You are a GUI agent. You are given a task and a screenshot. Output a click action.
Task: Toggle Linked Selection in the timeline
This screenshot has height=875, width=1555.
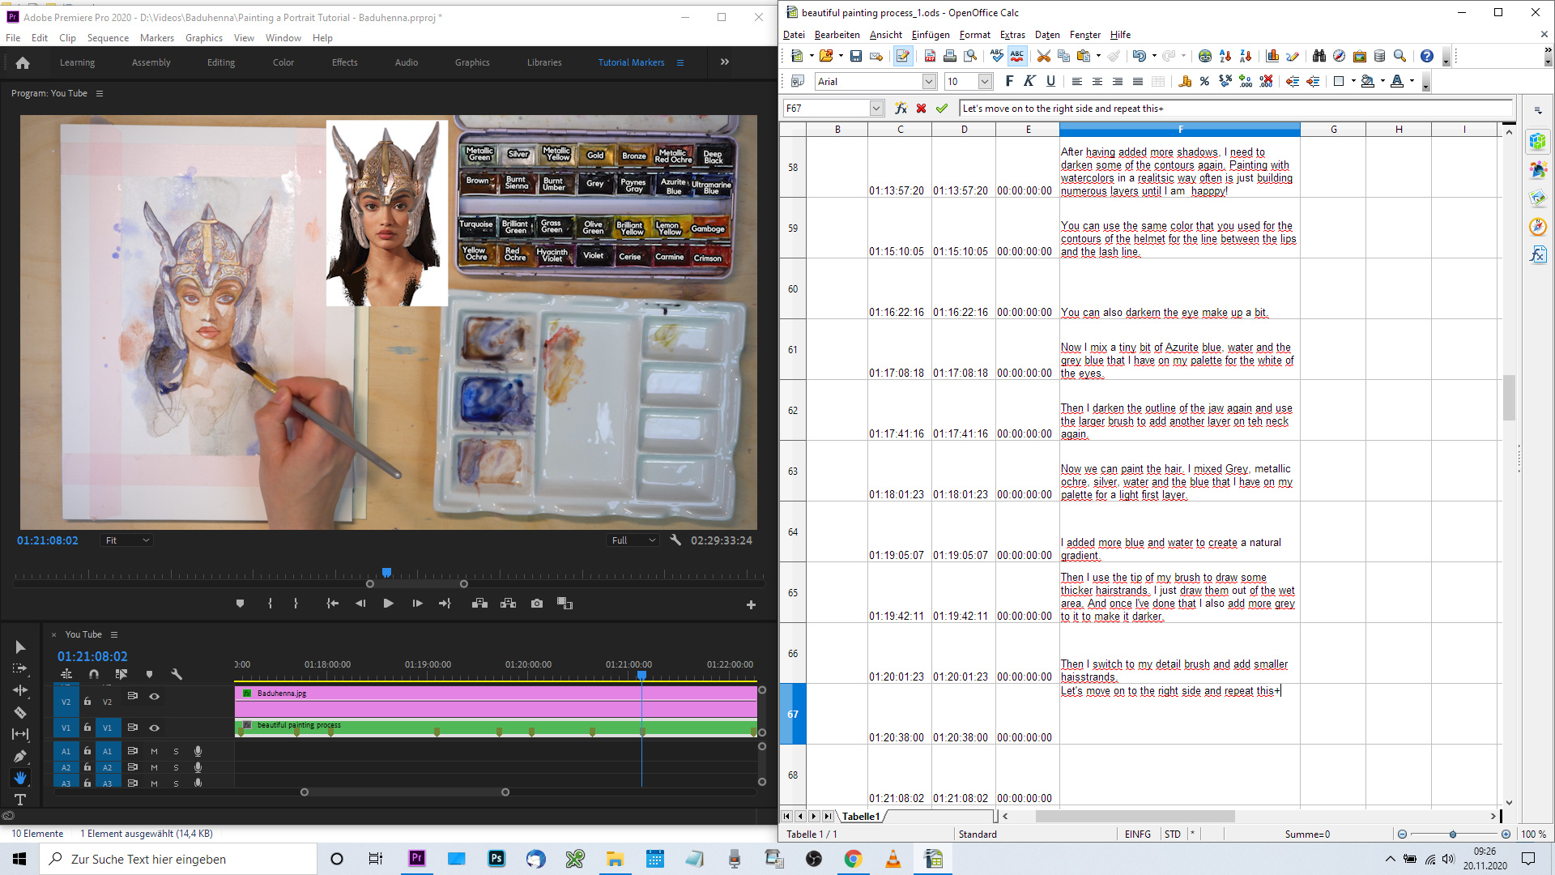(121, 674)
